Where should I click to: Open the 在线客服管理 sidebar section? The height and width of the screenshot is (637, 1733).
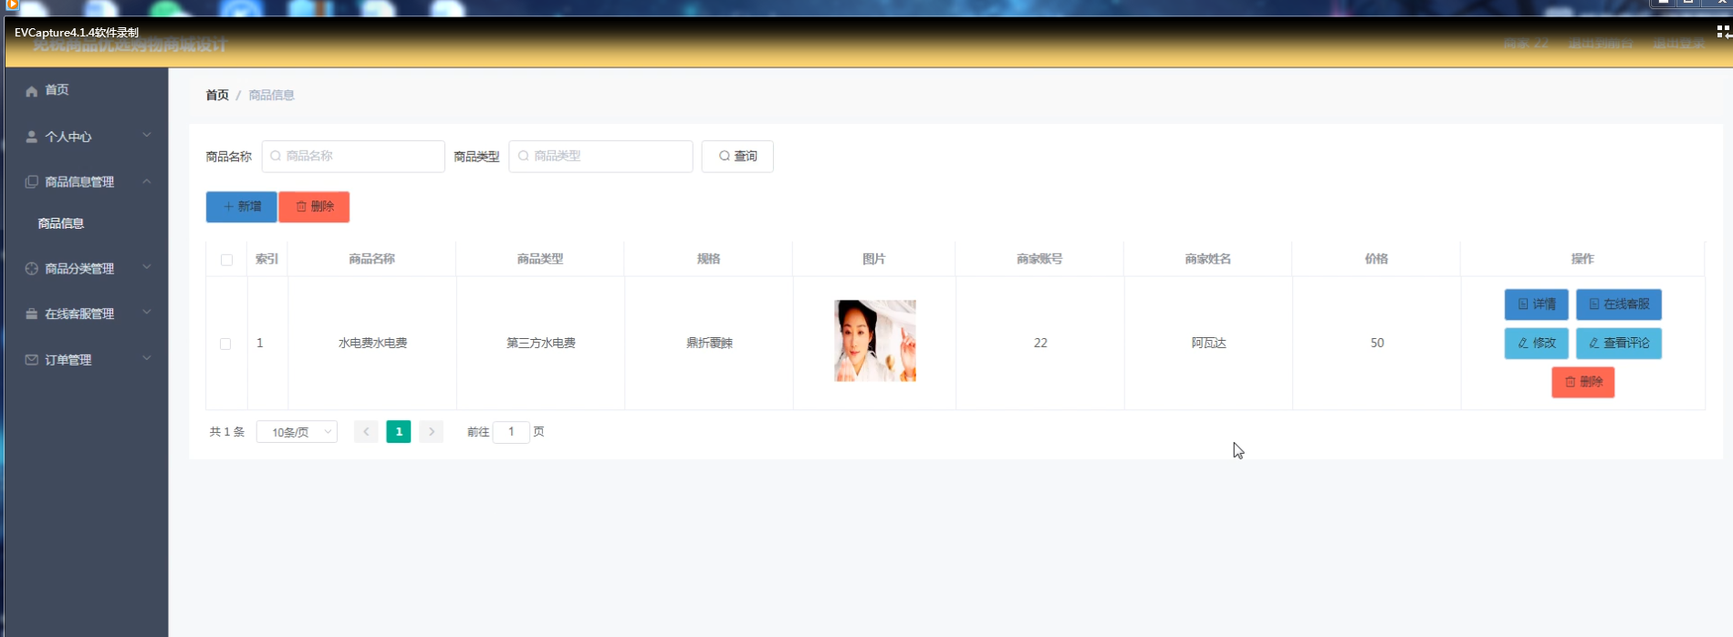pyautogui.click(x=87, y=313)
